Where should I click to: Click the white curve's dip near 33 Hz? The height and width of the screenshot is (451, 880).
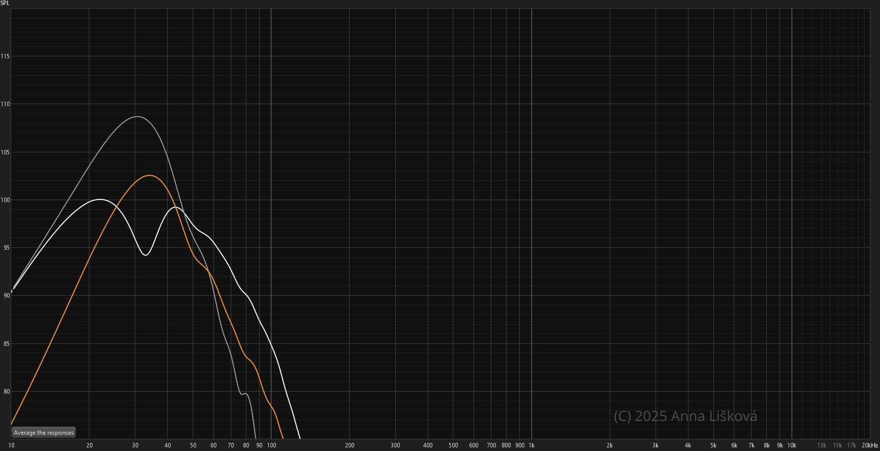(146, 255)
